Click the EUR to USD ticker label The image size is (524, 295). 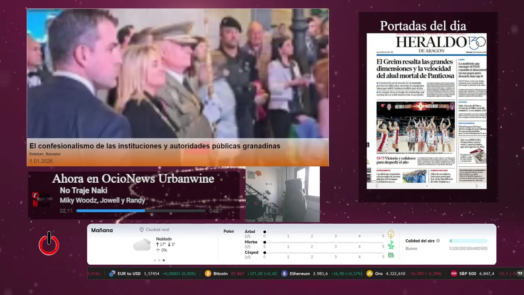(129, 273)
